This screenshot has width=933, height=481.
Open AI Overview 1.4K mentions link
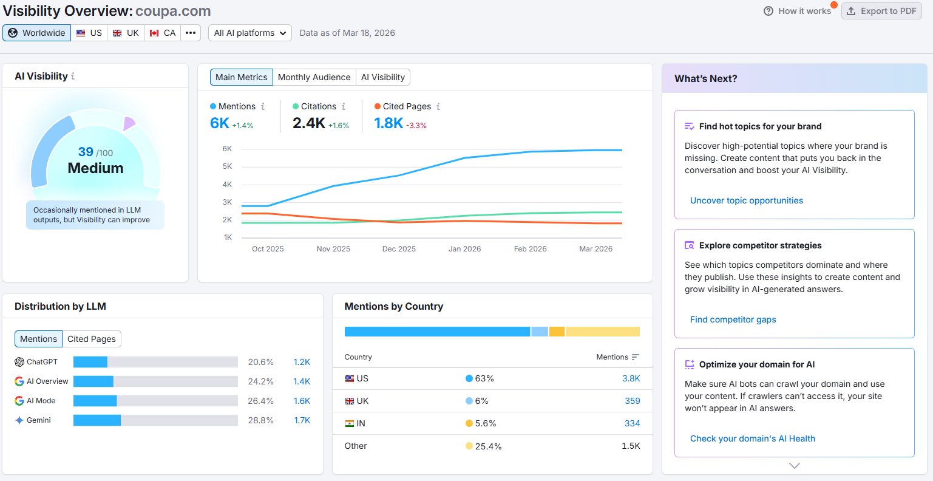(x=302, y=381)
